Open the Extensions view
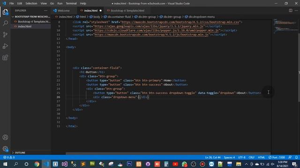 coord(5,57)
